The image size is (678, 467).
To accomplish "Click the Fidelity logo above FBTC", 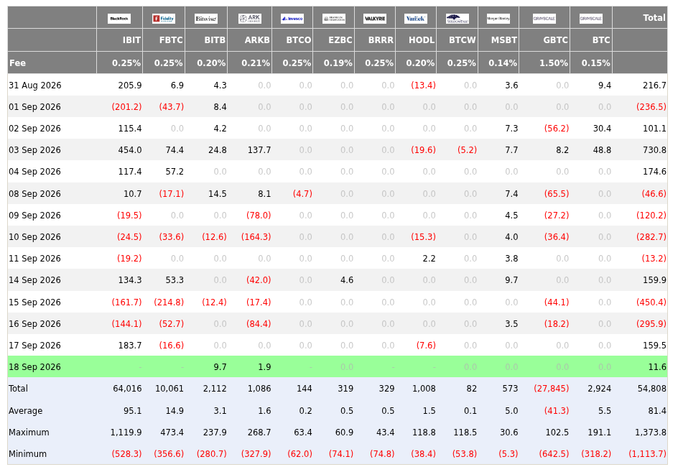I will tap(164, 19).
